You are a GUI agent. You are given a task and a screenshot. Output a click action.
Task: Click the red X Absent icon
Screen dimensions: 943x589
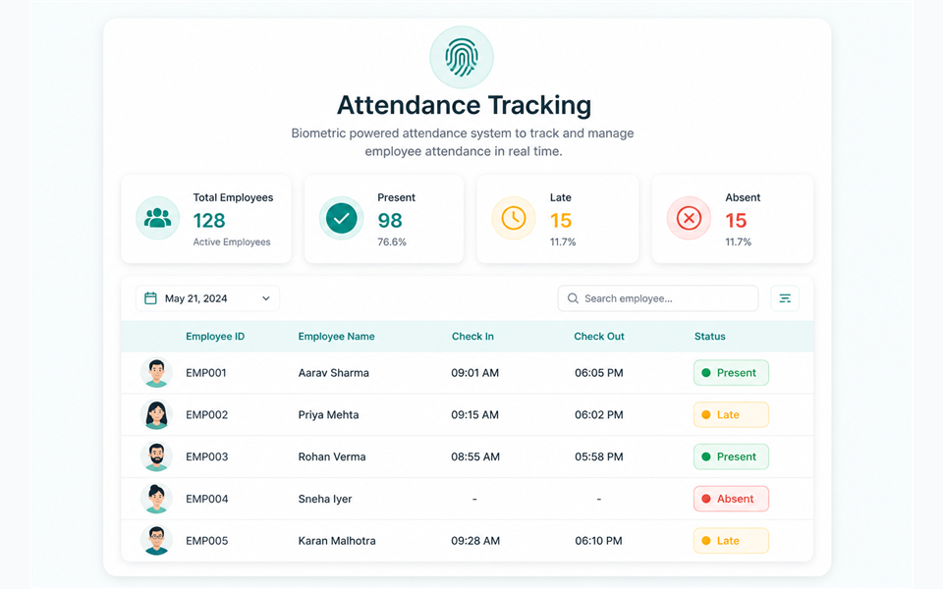(689, 218)
